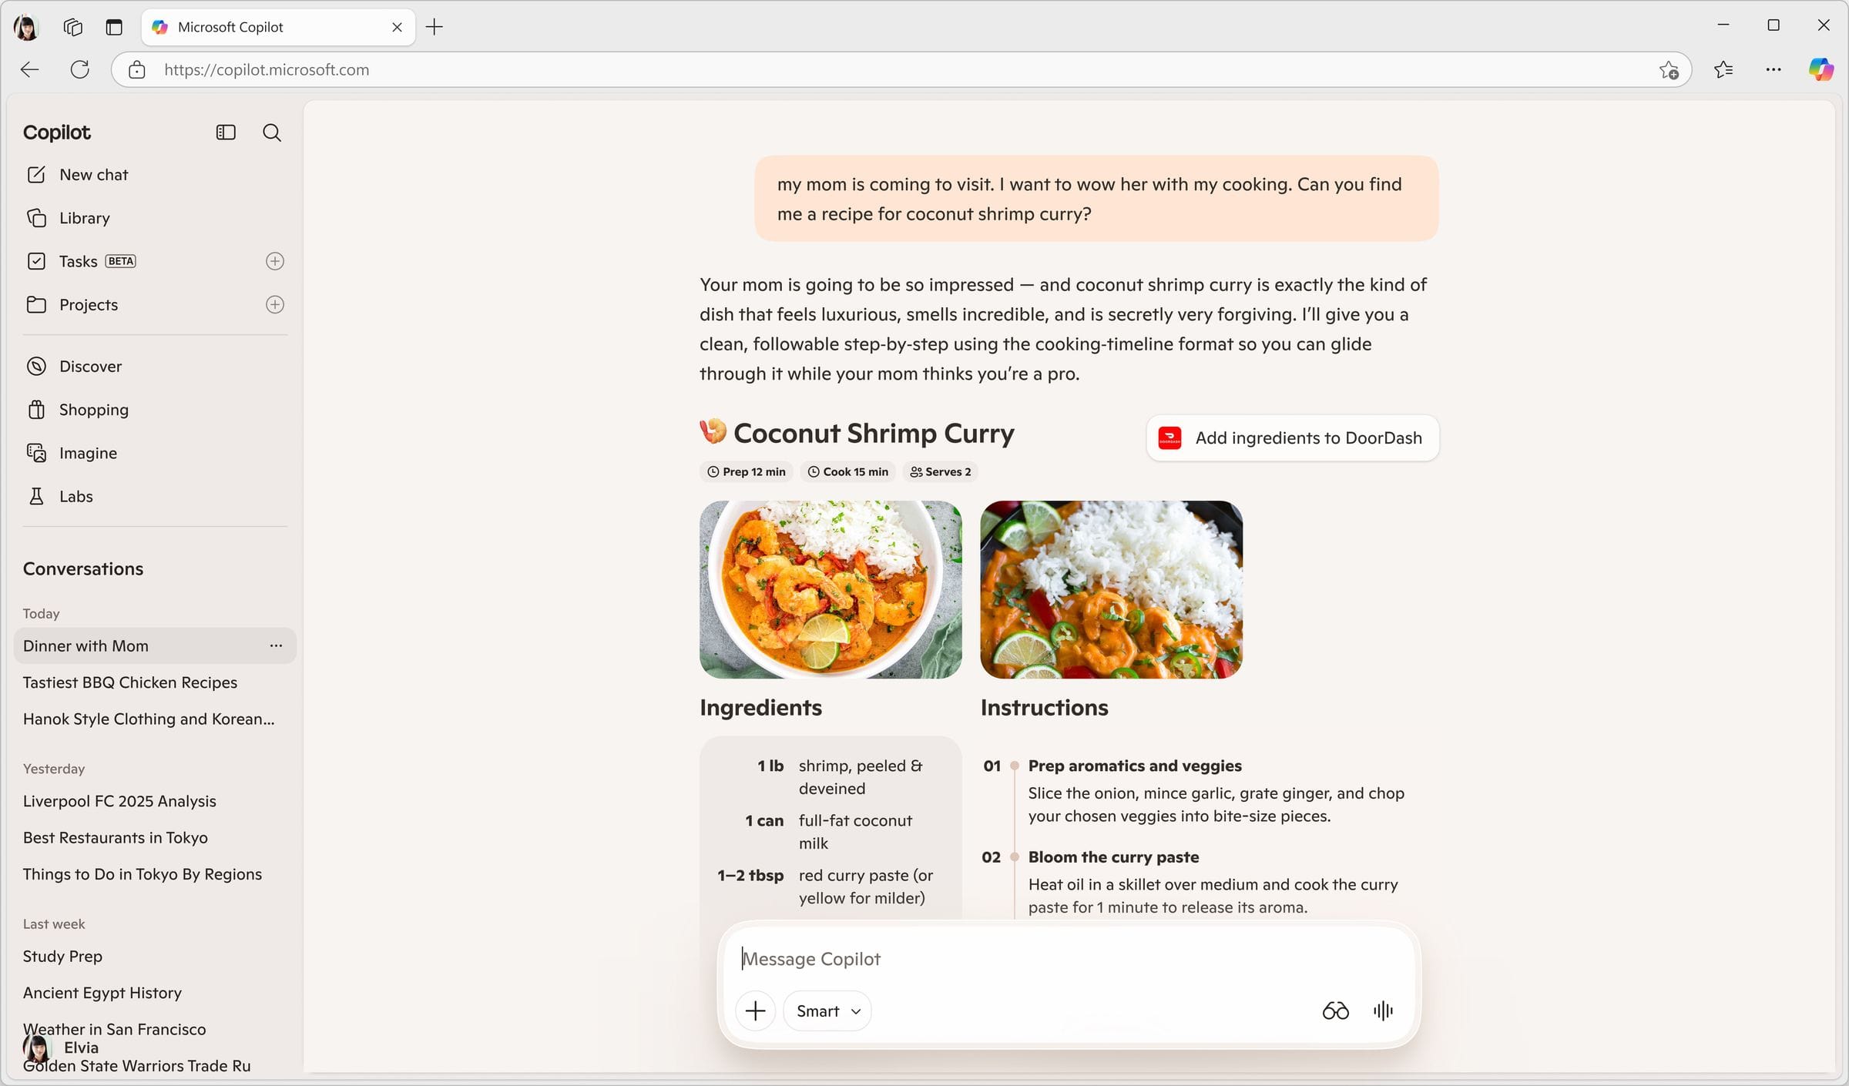Open first curry photo with white bowl

coord(831,589)
